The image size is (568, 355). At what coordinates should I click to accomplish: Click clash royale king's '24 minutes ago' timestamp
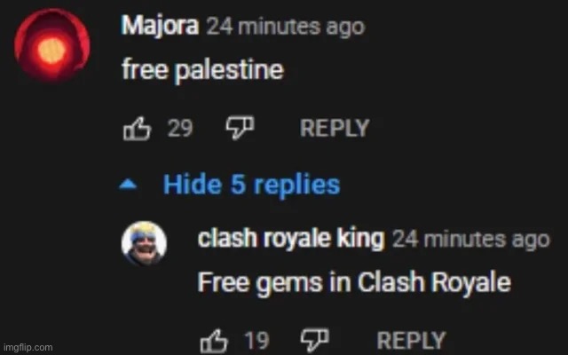(x=471, y=240)
